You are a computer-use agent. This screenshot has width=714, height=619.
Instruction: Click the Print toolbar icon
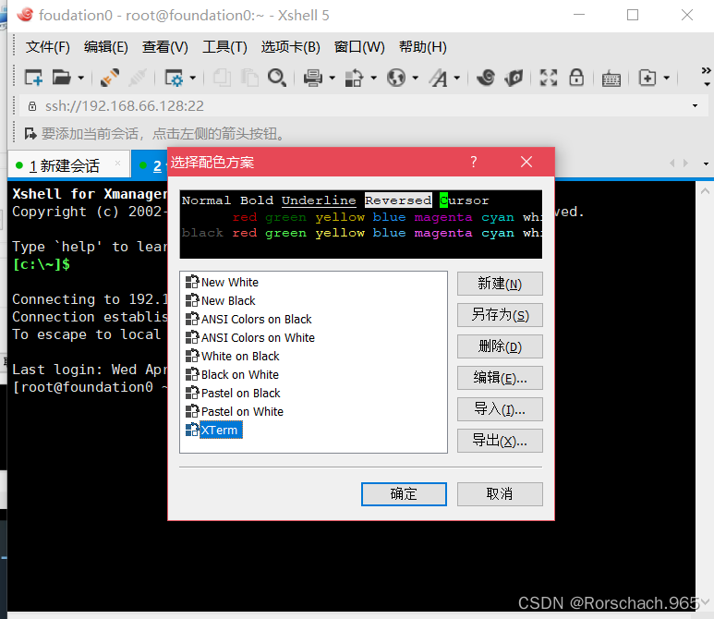tap(313, 78)
